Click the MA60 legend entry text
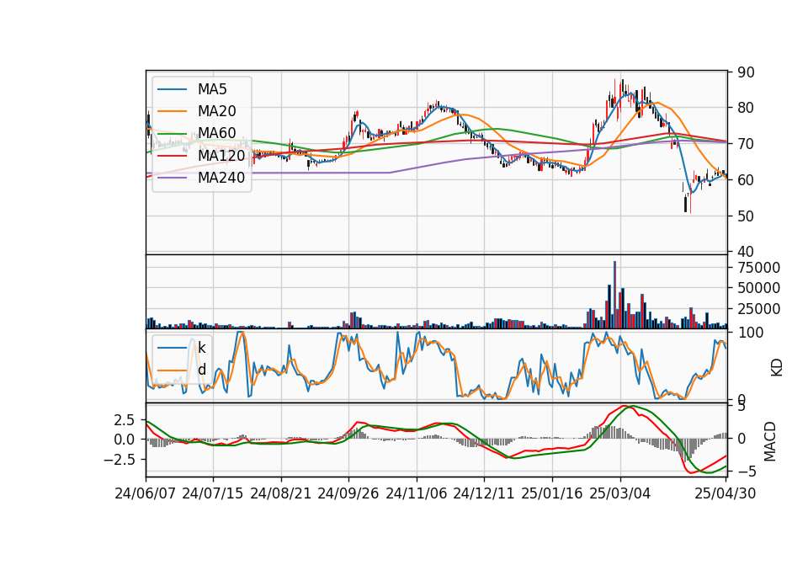The image size is (808, 581). point(216,133)
